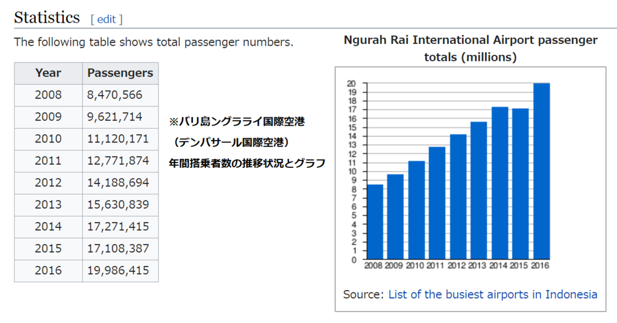Select the 12,771,874 passengers cell
The height and width of the screenshot is (323, 617).
tap(120, 161)
